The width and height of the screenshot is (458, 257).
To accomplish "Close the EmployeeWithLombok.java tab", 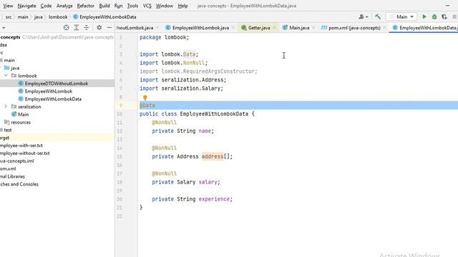I will tap(233, 28).
